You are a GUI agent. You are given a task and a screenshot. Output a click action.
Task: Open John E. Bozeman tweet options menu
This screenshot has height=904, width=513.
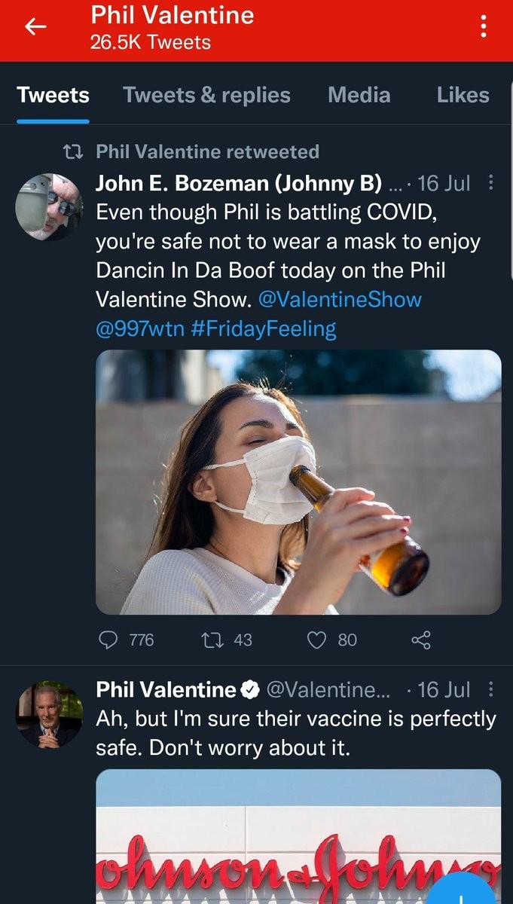491,183
